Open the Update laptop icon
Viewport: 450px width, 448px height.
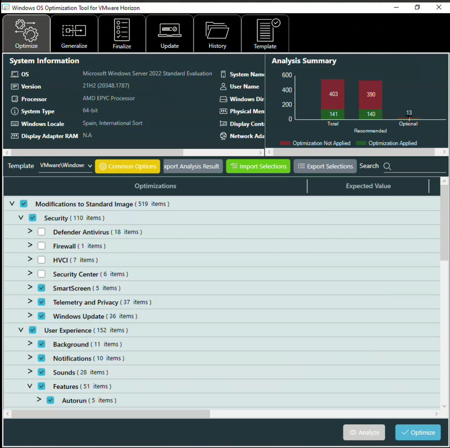[169, 30]
